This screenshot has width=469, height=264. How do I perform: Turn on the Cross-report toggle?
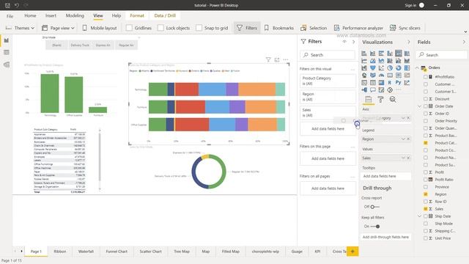tap(374, 207)
